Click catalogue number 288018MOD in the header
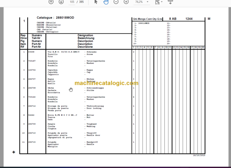 65,17
